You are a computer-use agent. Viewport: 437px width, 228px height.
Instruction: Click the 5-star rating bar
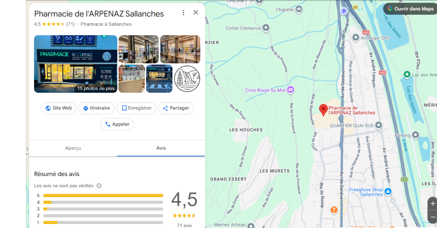(x=103, y=196)
